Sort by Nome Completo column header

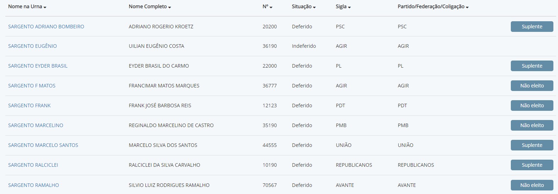(150, 7)
